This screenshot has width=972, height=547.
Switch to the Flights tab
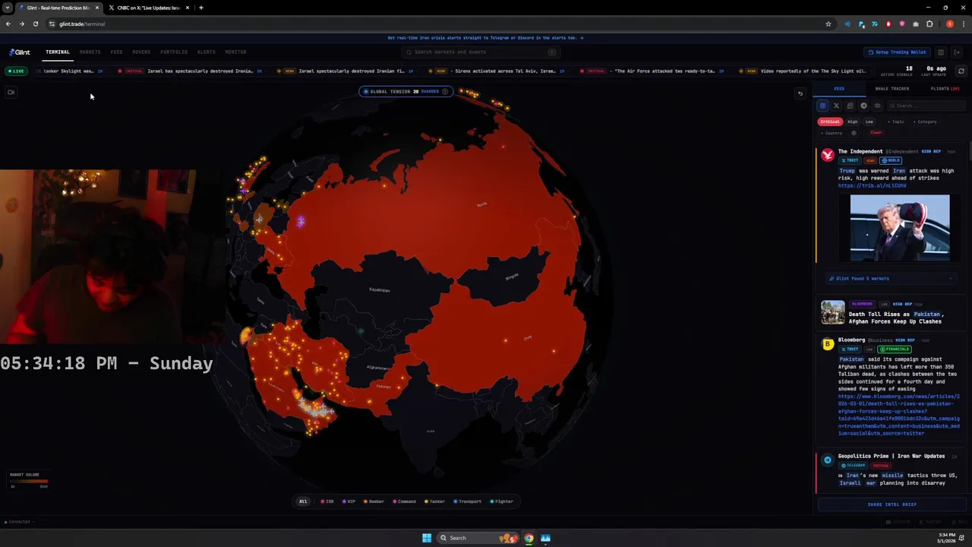pyautogui.click(x=944, y=89)
